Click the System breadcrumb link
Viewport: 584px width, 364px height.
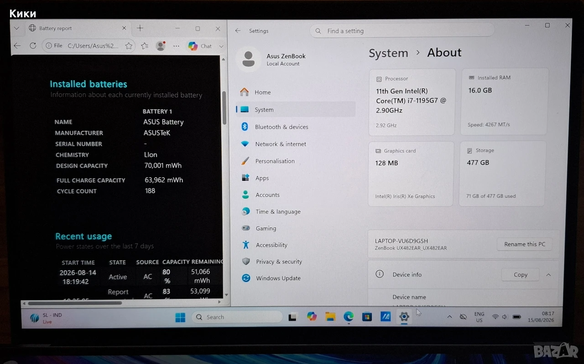(x=388, y=53)
